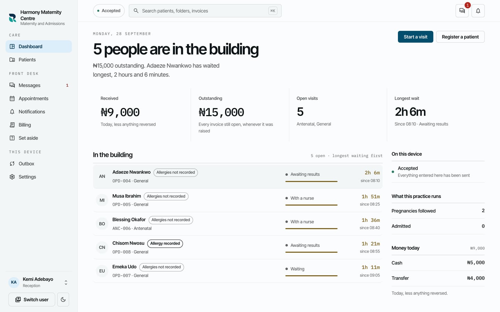500x312 pixels.
Task: Open the Pregnancies followed row
Action: pyautogui.click(x=438, y=211)
